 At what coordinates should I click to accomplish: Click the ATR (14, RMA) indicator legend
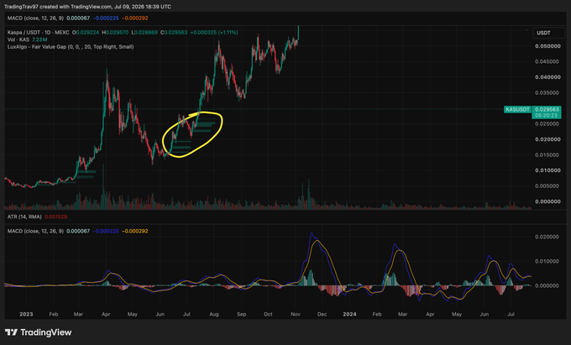coord(24,217)
